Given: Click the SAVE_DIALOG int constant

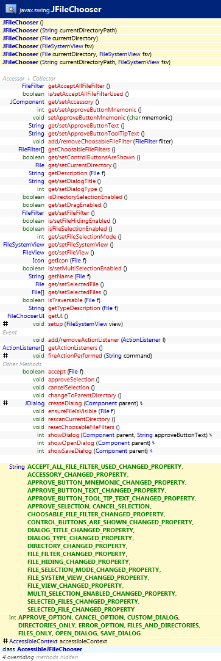Looking at the screenshot, I should (x=121, y=633).
